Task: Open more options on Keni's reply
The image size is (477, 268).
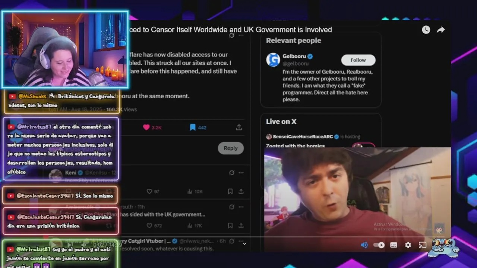Action: (x=241, y=173)
